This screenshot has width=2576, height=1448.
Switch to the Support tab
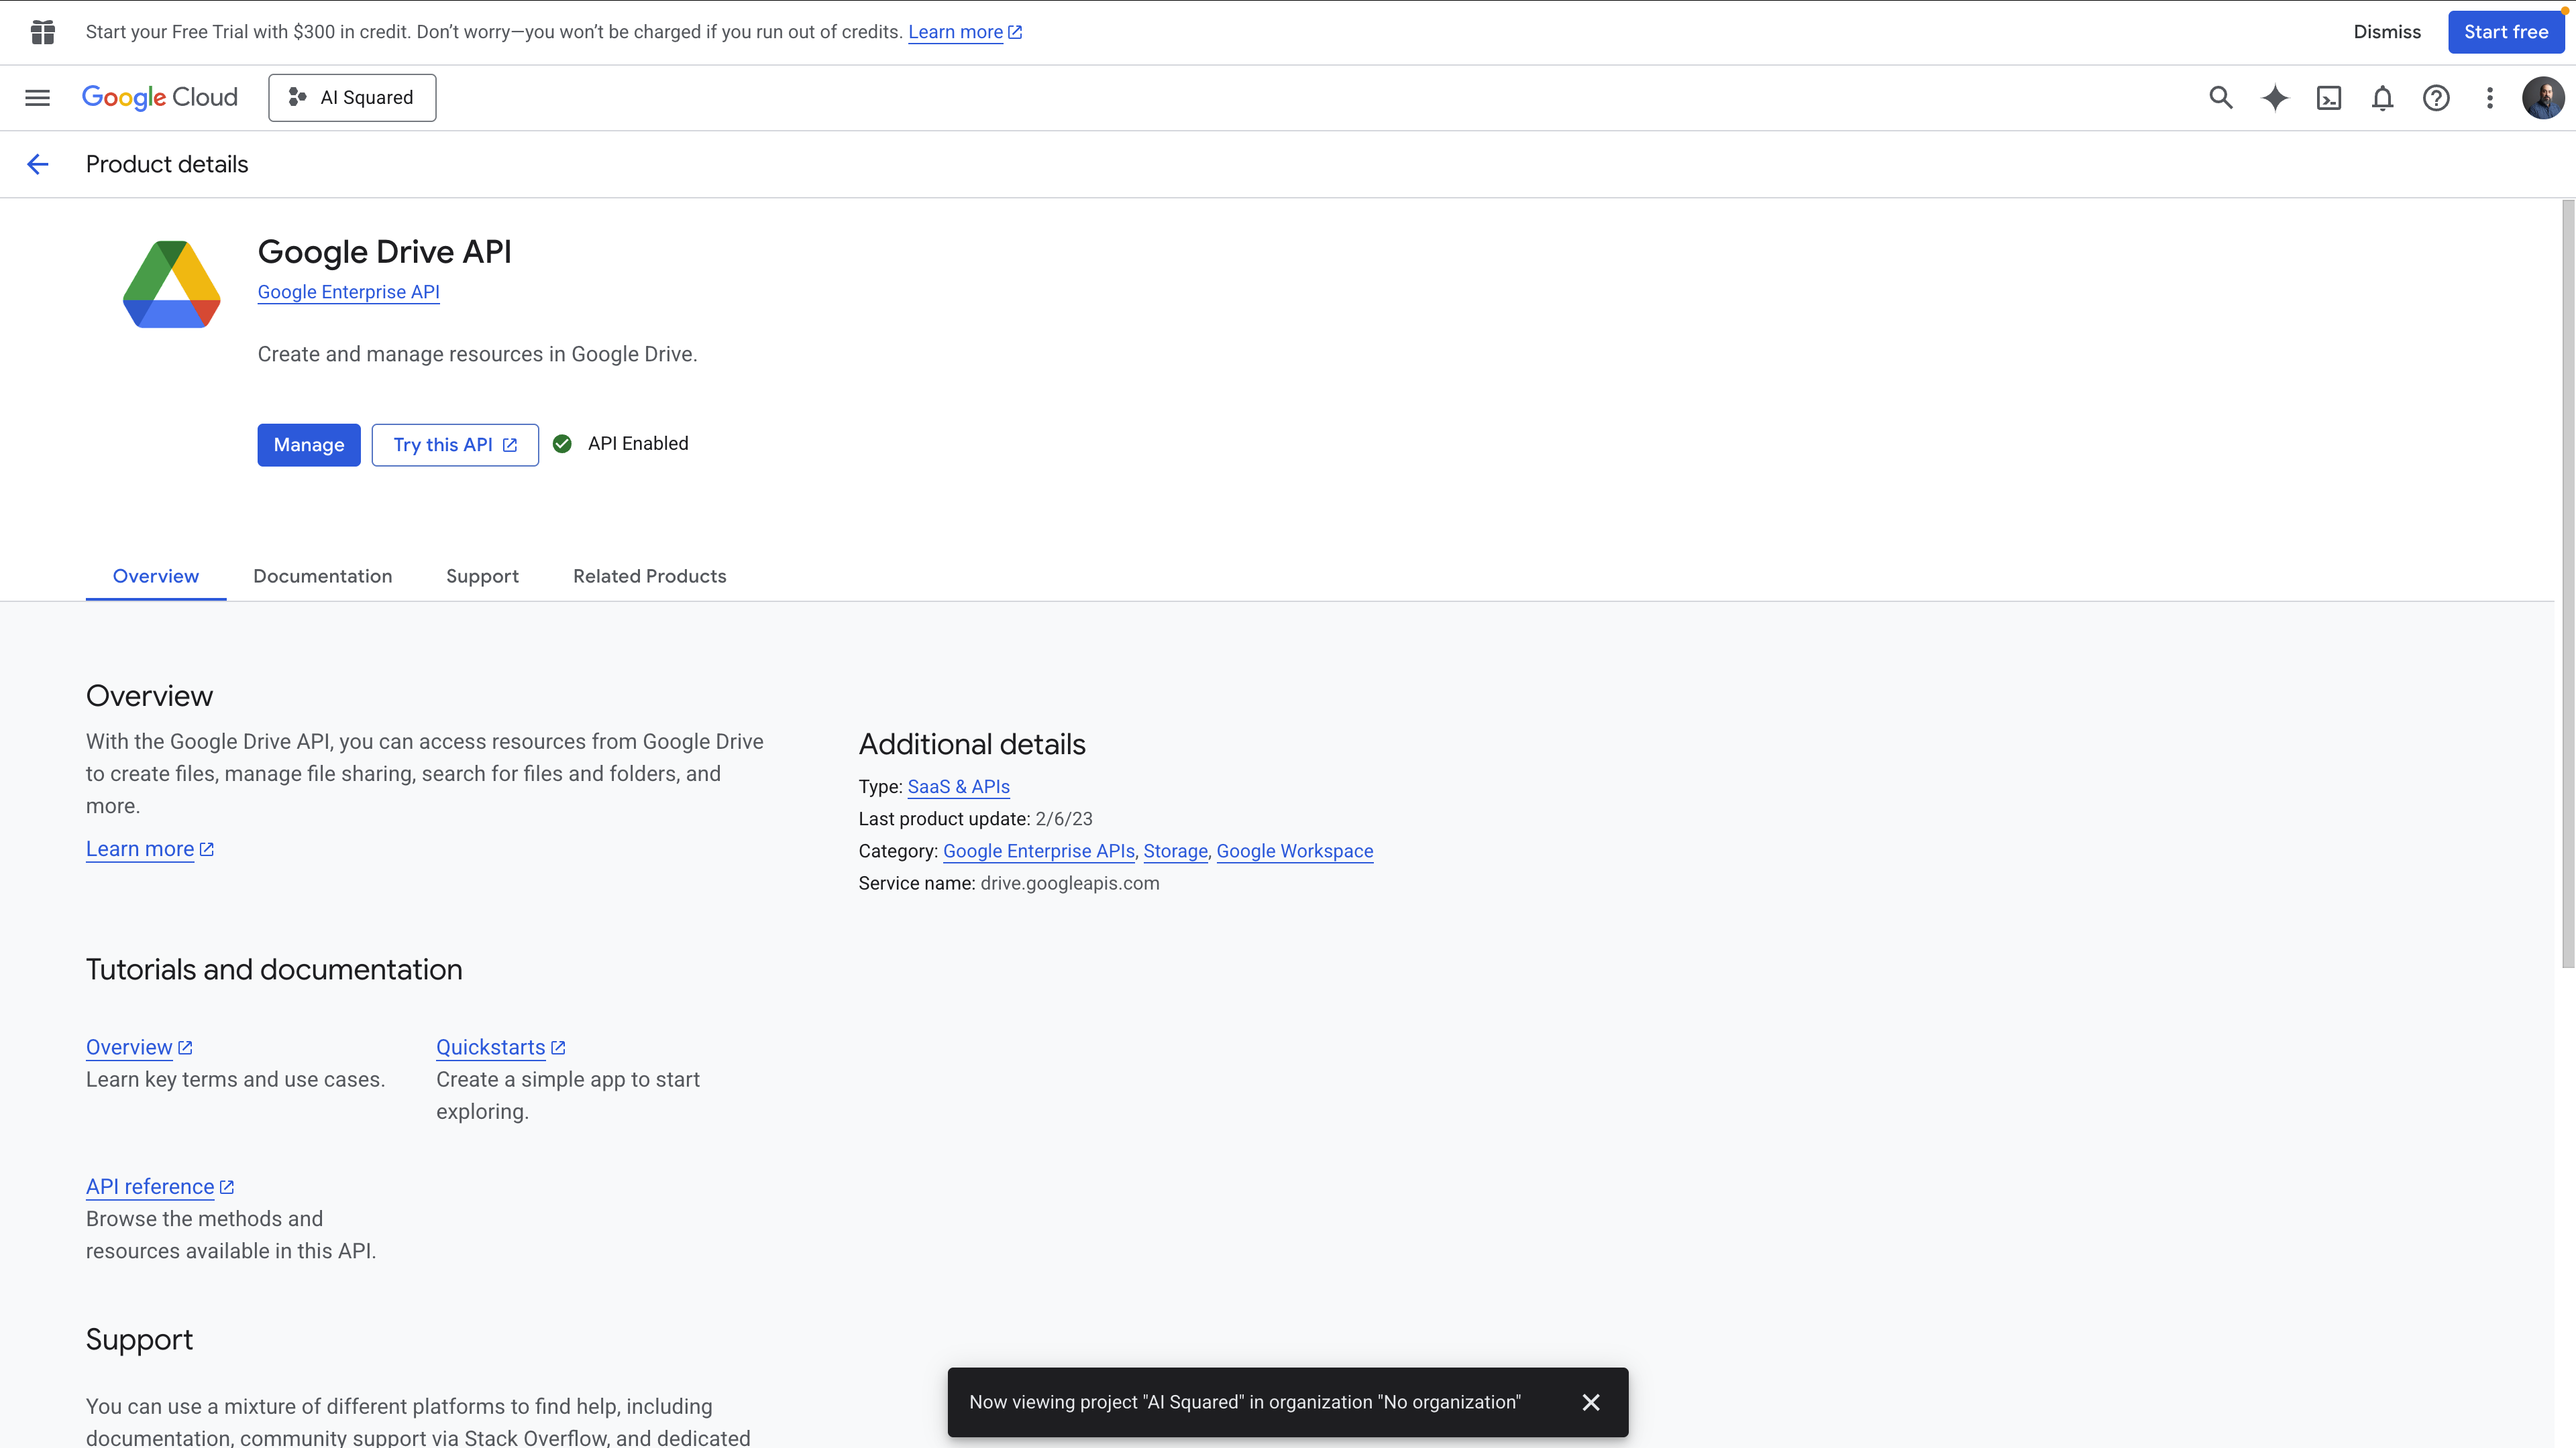click(482, 577)
